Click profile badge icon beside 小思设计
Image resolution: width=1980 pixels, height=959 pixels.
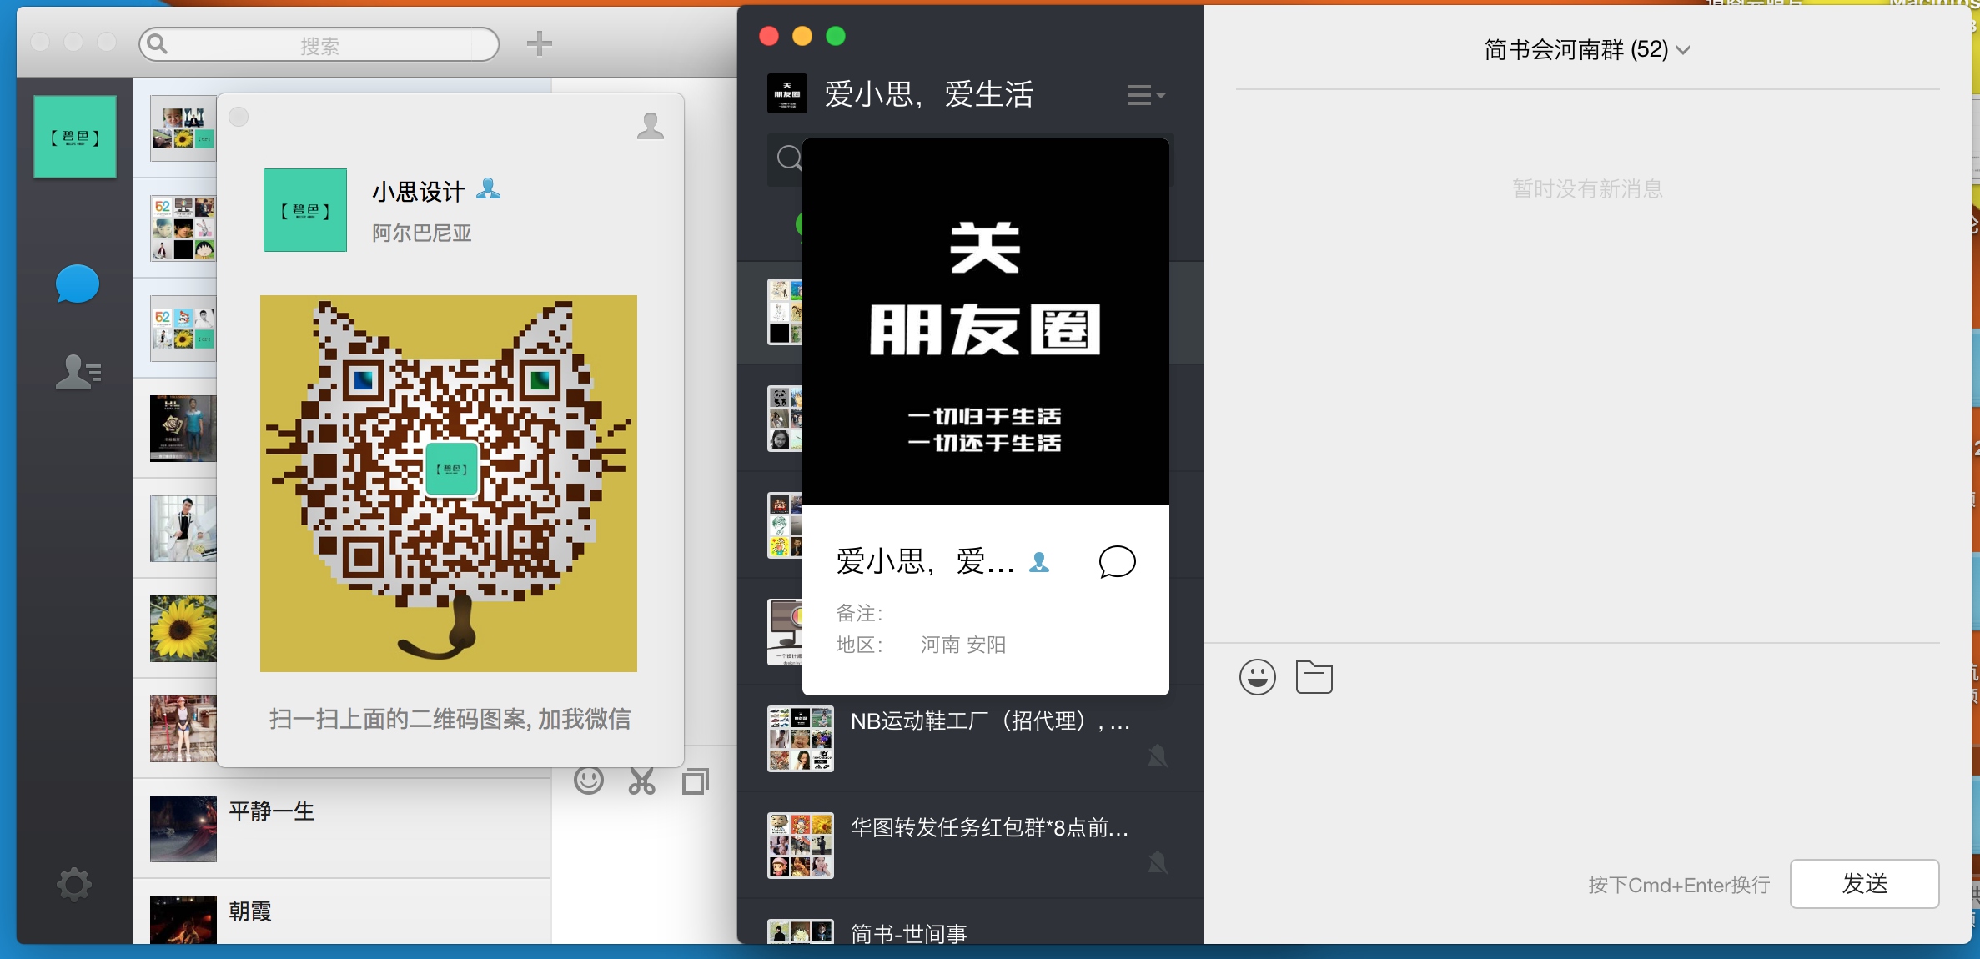pyautogui.click(x=489, y=189)
